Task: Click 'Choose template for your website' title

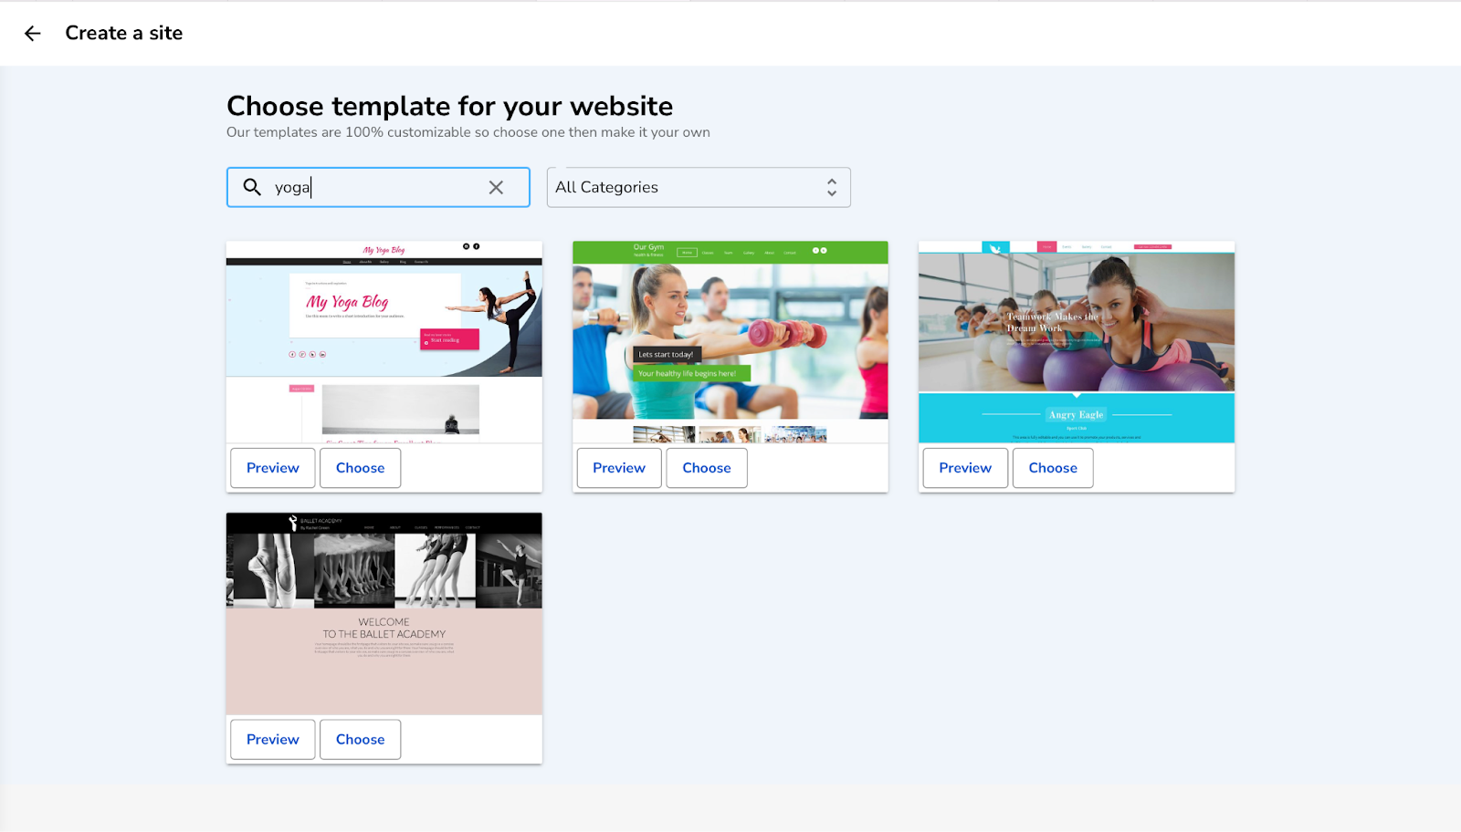Action: (450, 106)
